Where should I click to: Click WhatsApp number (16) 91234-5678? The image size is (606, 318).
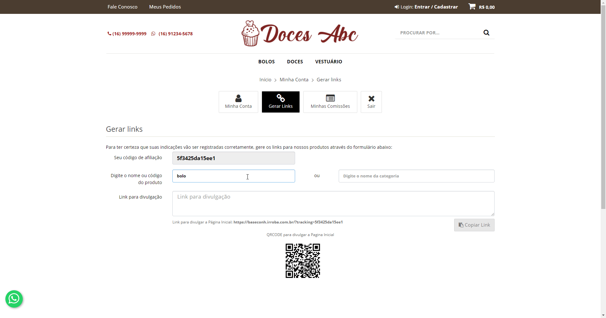tap(175, 34)
